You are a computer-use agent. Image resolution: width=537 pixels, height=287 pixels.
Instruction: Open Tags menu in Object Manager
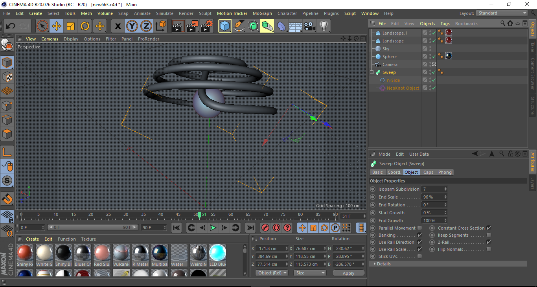coord(445,24)
